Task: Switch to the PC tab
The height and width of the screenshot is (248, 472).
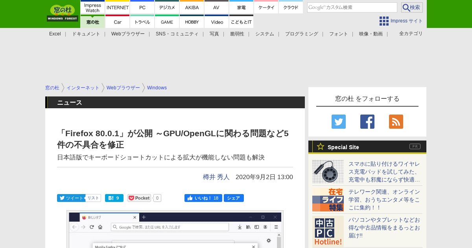Action: (x=142, y=7)
